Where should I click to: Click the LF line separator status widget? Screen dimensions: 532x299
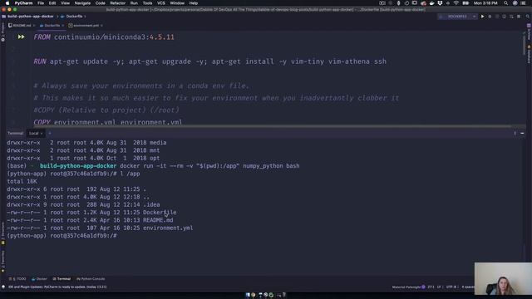(x=439, y=287)
